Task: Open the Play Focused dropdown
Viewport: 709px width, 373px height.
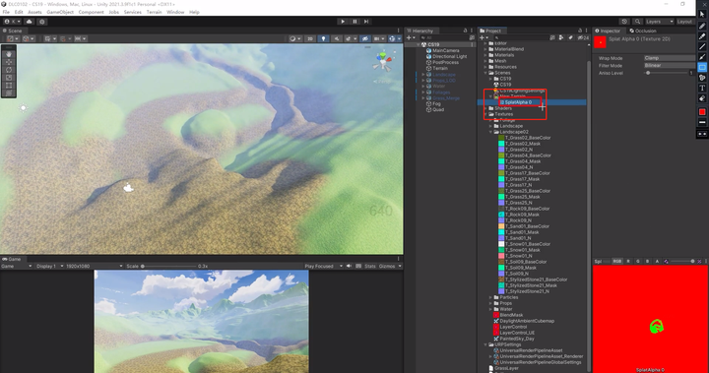Action: pos(324,266)
